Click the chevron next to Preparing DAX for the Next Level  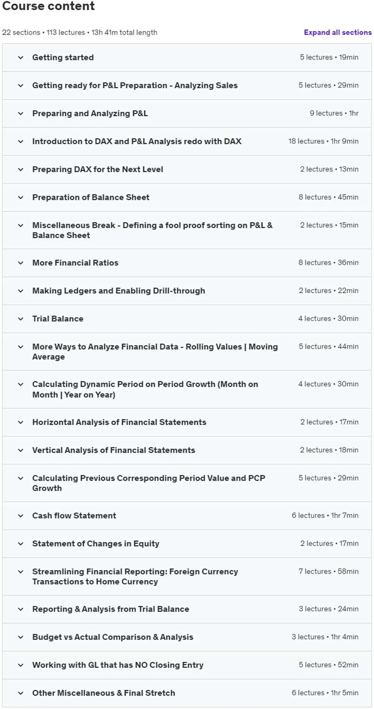coord(21,169)
